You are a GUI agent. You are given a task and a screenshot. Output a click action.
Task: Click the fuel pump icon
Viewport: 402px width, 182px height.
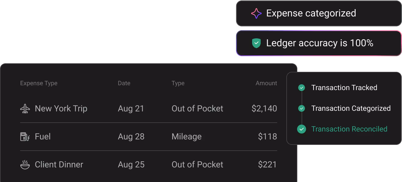coord(25,137)
